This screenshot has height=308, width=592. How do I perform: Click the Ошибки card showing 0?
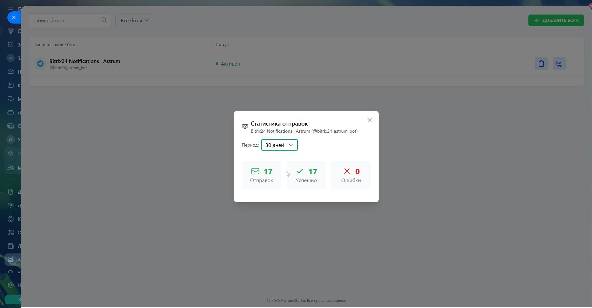351,175
